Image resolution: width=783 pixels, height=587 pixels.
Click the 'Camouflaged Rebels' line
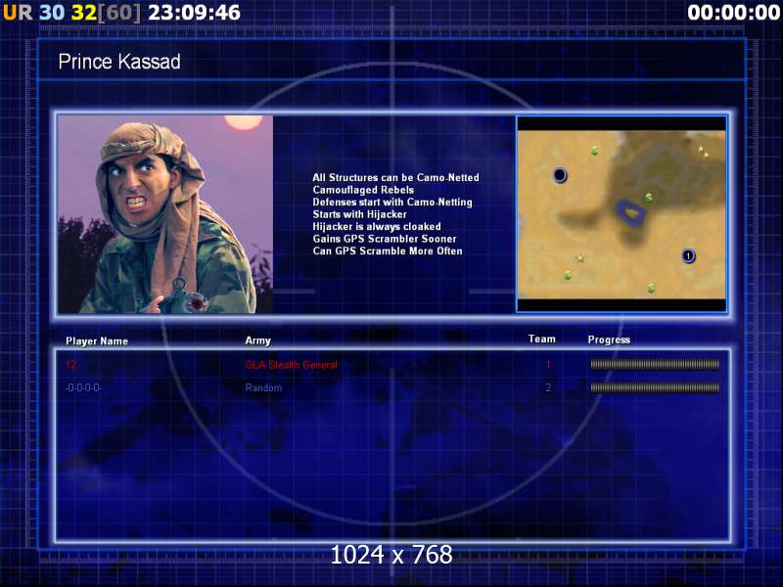[x=363, y=190]
